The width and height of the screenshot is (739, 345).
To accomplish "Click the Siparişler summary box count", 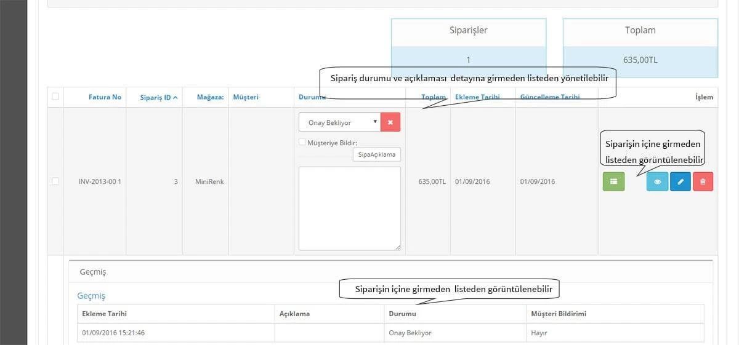I will pyautogui.click(x=468, y=60).
